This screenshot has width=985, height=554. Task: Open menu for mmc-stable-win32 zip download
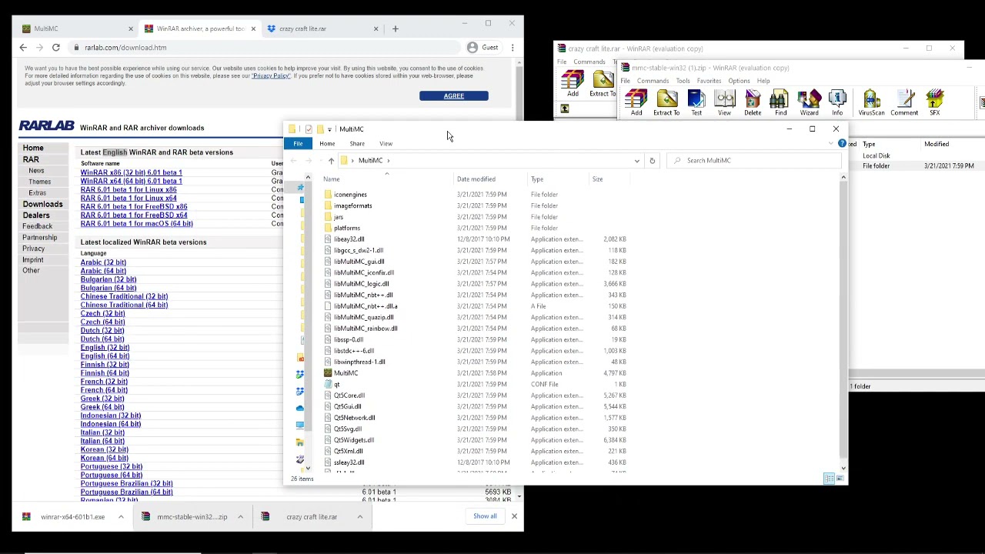tap(240, 517)
